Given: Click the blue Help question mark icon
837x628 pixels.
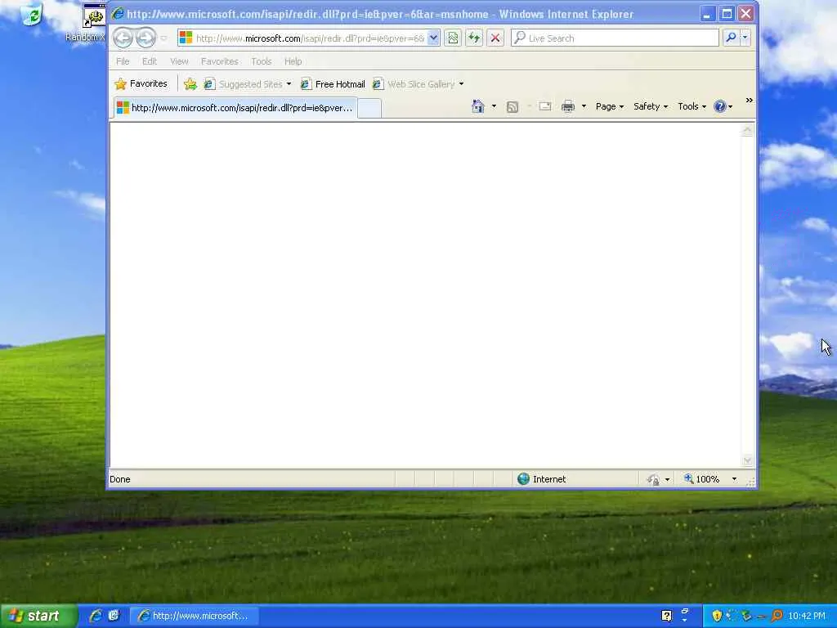Looking at the screenshot, I should [x=720, y=106].
